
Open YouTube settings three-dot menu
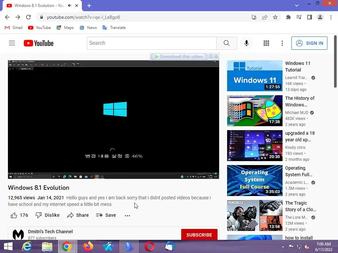[x=282, y=43]
